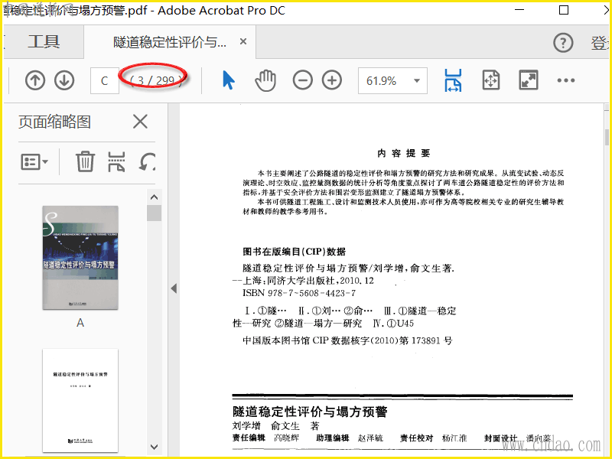Viewport: 612px width, 459px height.
Task: Zoom out with the minus button
Action: coord(302,80)
